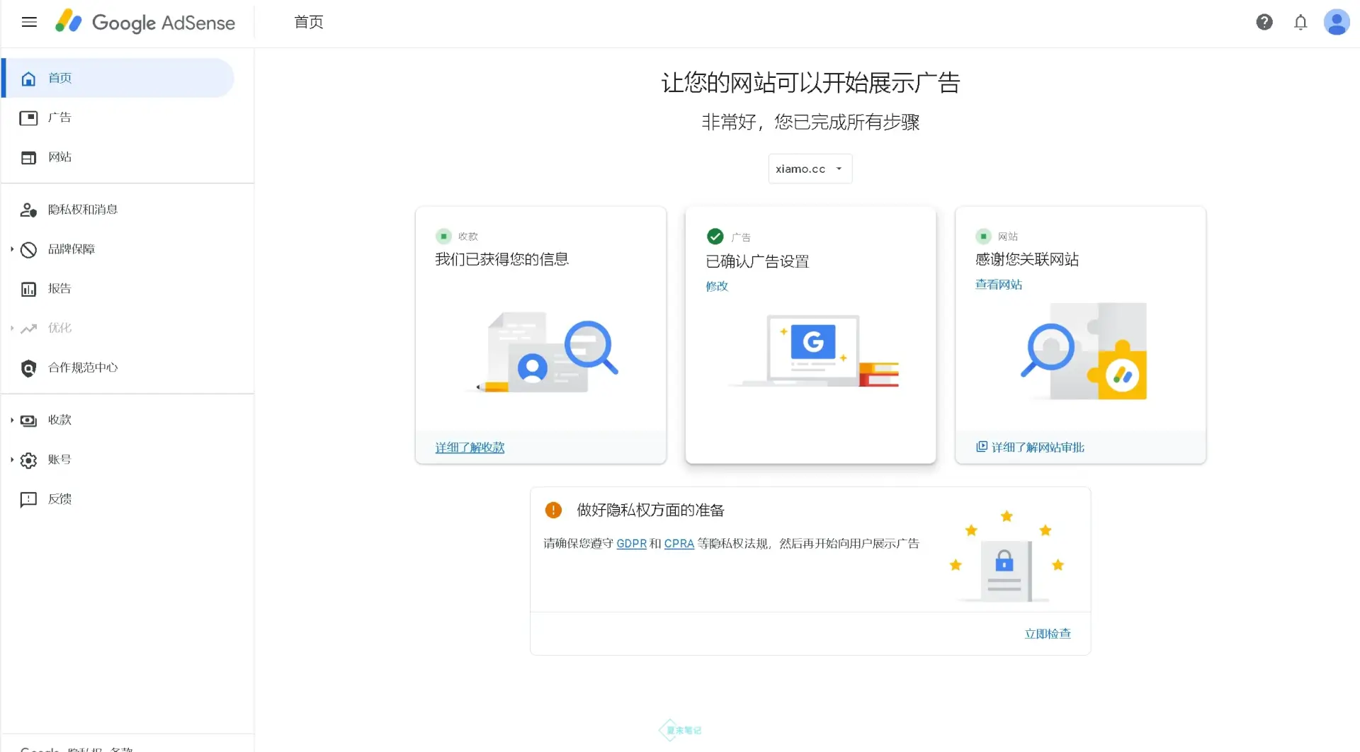1360x752 pixels.
Task: Expand the 优化 submenu arrow
Action: (12, 328)
